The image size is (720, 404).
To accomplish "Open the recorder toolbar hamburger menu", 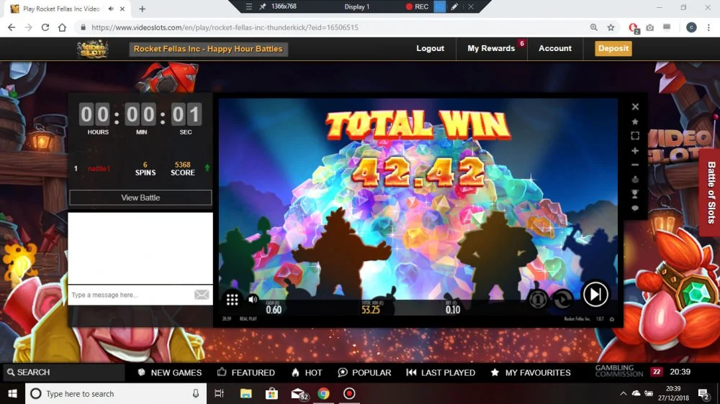I will coord(248,6).
